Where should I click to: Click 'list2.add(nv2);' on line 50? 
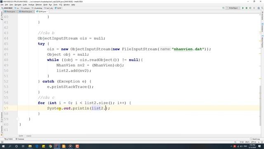click(x=74, y=71)
